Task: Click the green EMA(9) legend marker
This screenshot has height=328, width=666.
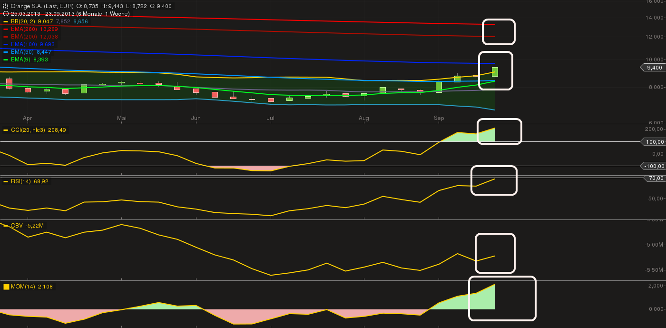Action: coord(6,60)
